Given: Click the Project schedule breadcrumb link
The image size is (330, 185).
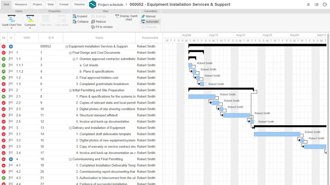Looking at the screenshot, I should click(x=110, y=5).
